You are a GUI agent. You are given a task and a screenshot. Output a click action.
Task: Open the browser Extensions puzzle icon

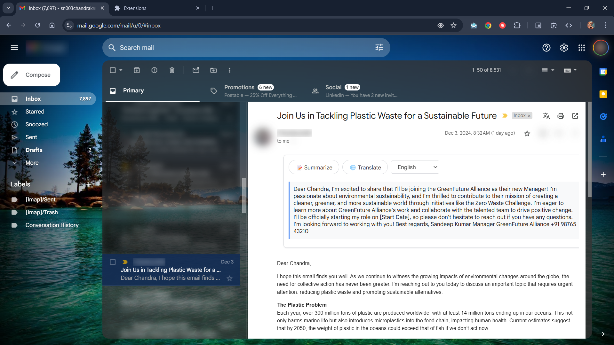pyautogui.click(x=517, y=26)
